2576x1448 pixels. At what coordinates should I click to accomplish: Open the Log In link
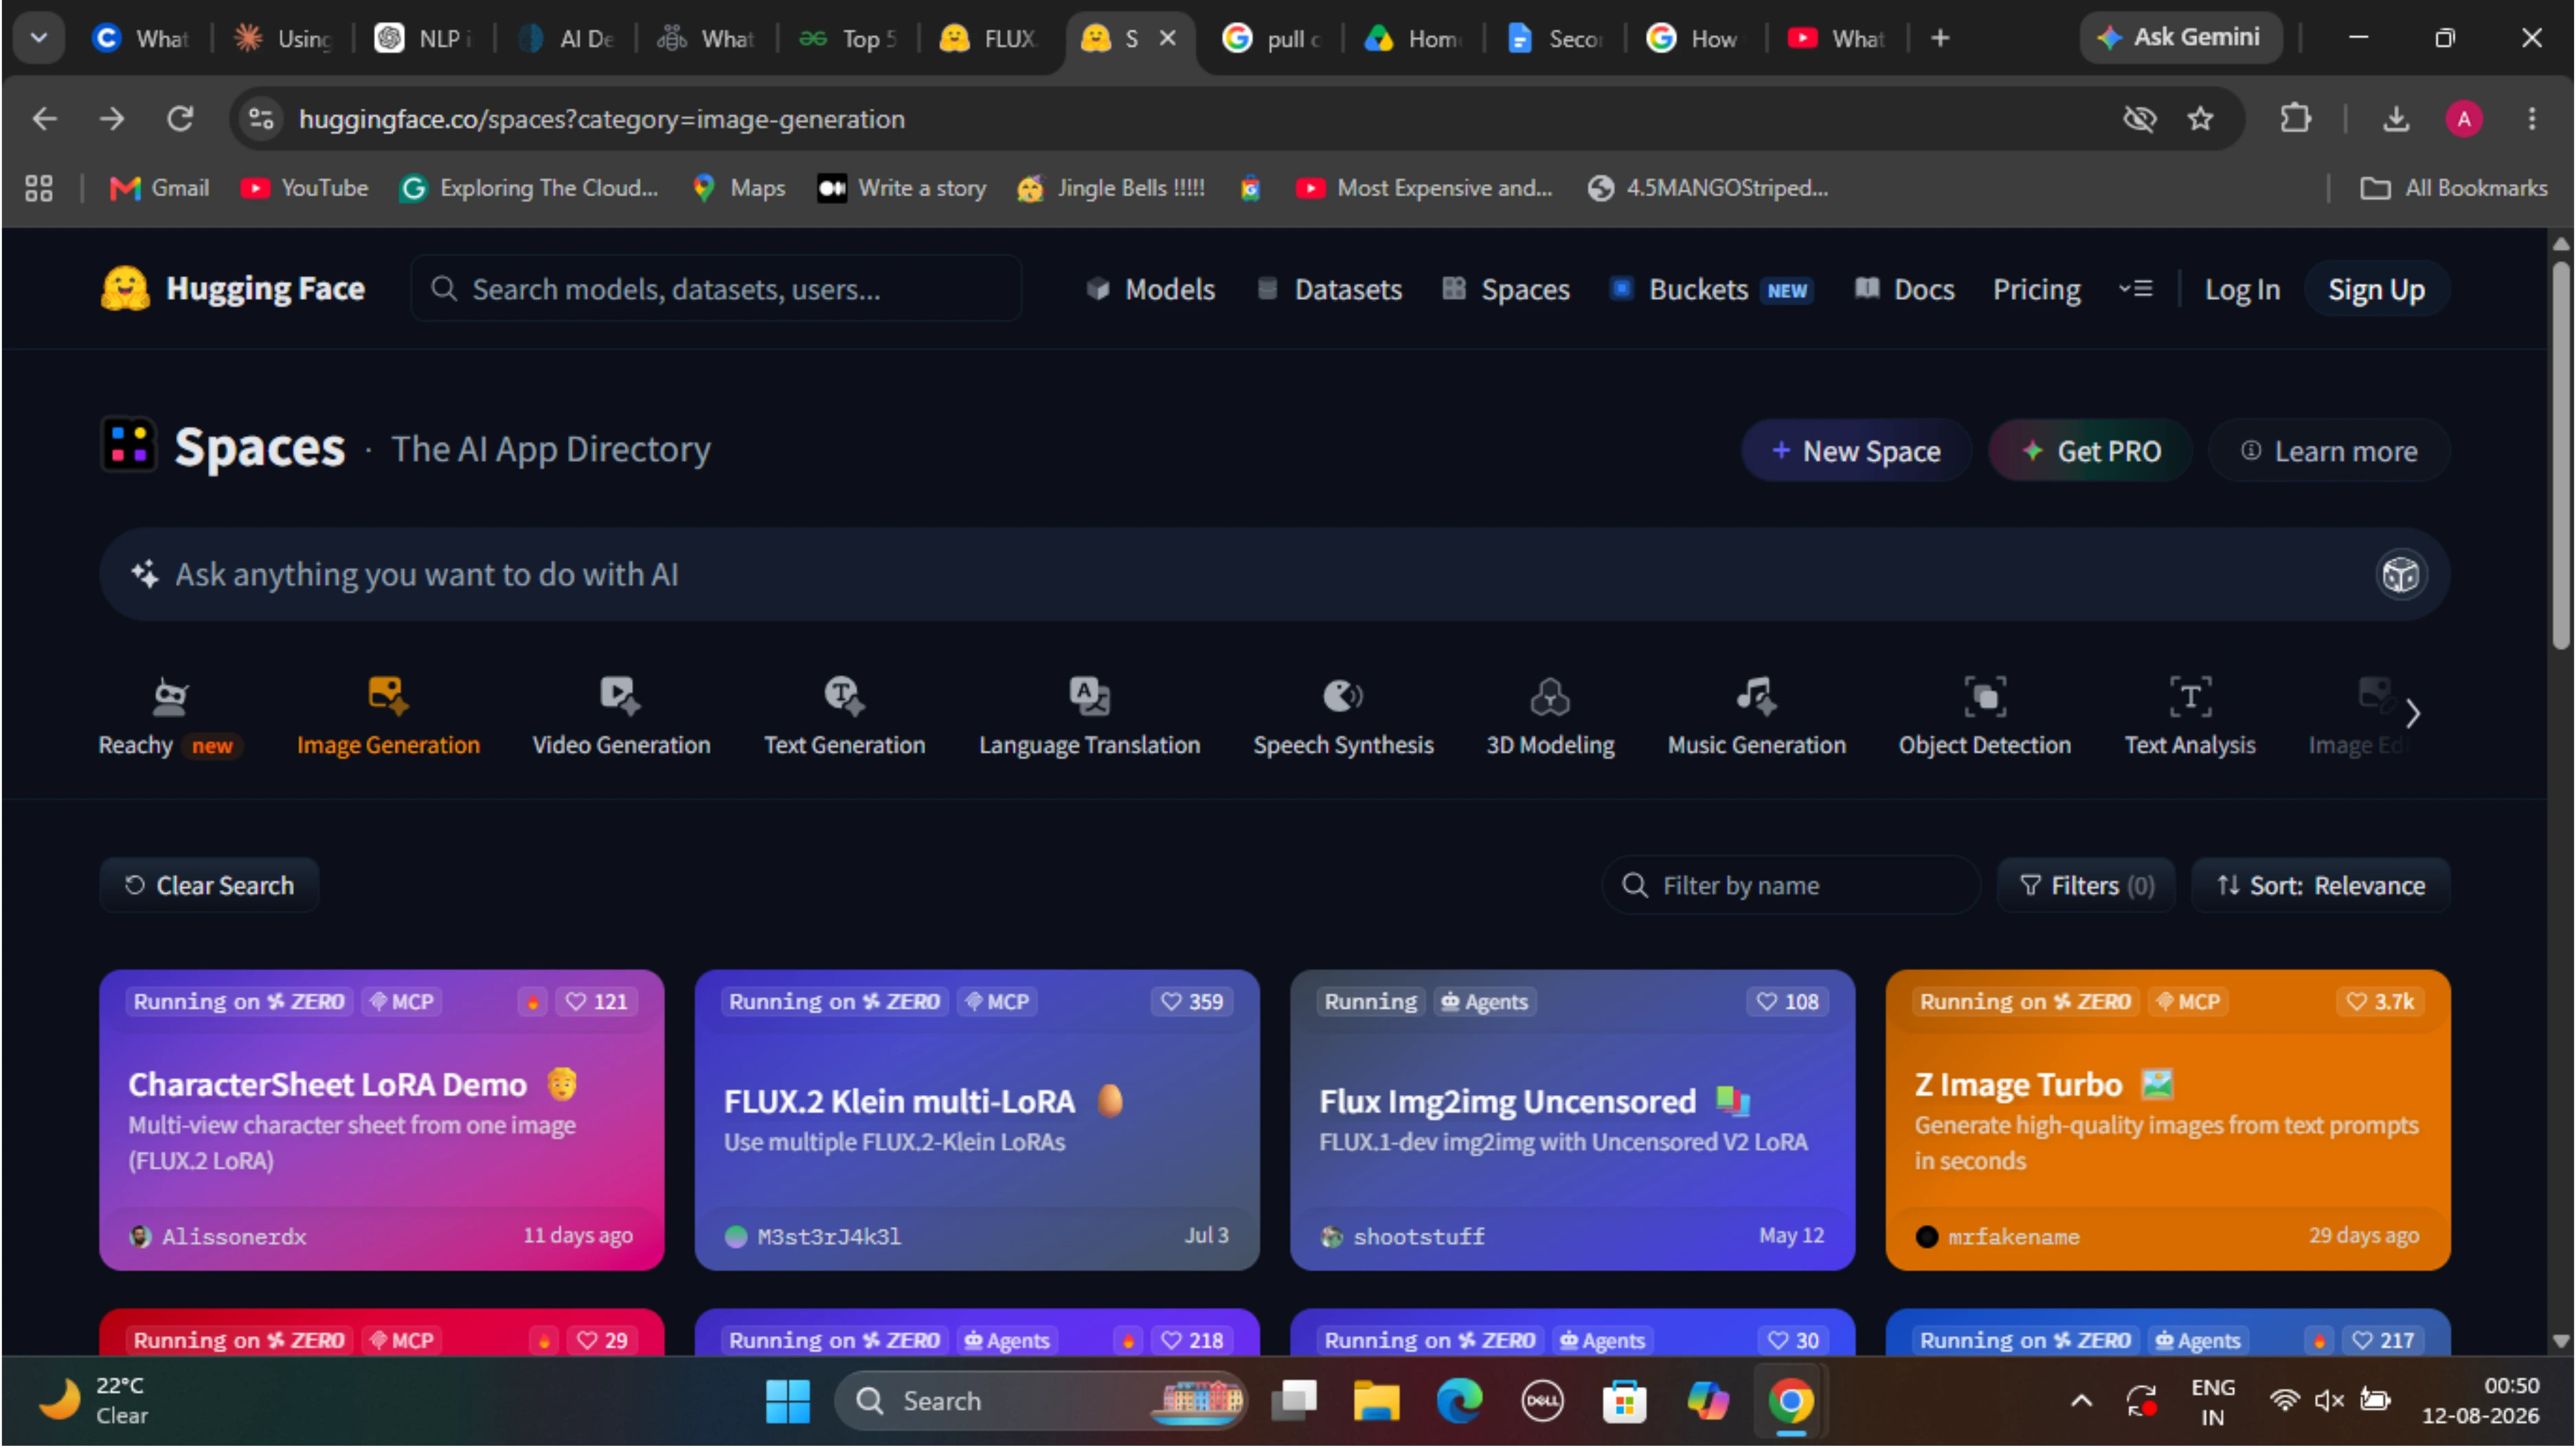pyautogui.click(x=2242, y=290)
